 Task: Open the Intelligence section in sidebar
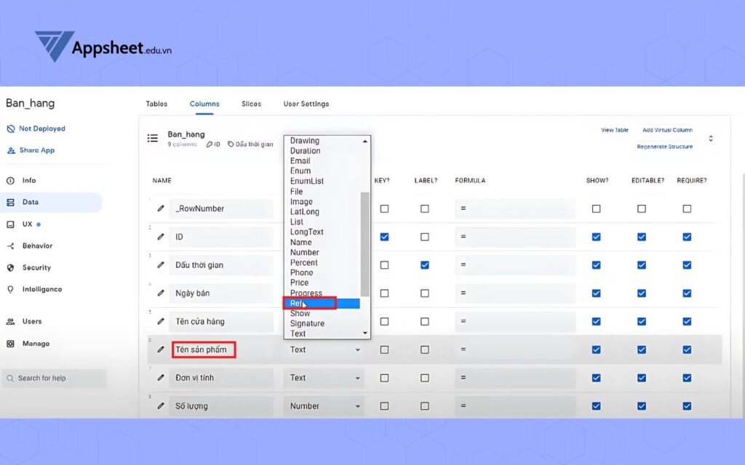tap(41, 289)
